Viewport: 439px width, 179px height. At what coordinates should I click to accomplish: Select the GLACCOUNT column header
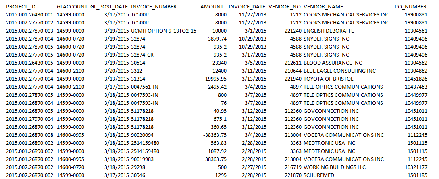click(x=72, y=7)
